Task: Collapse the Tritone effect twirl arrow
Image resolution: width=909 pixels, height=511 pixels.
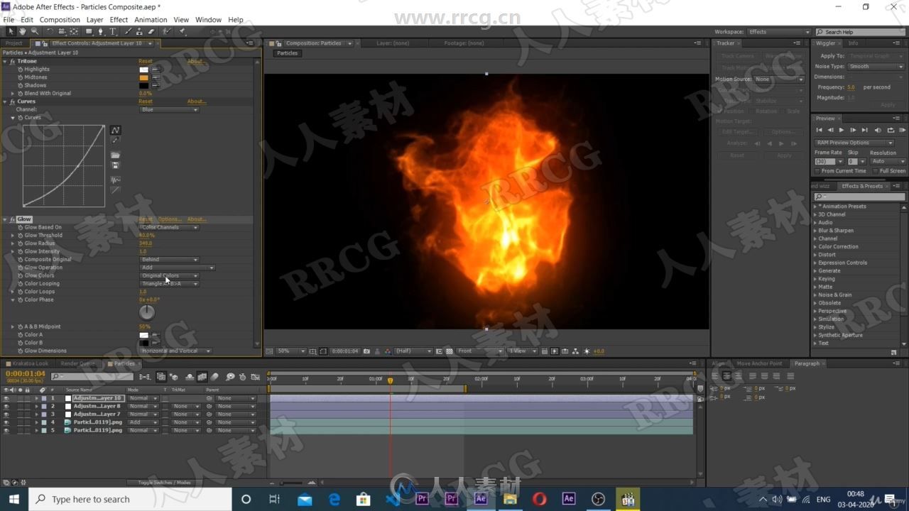Action: coord(4,61)
